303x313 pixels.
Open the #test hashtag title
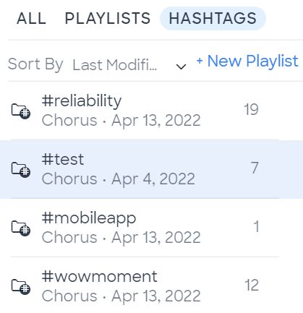(x=63, y=159)
